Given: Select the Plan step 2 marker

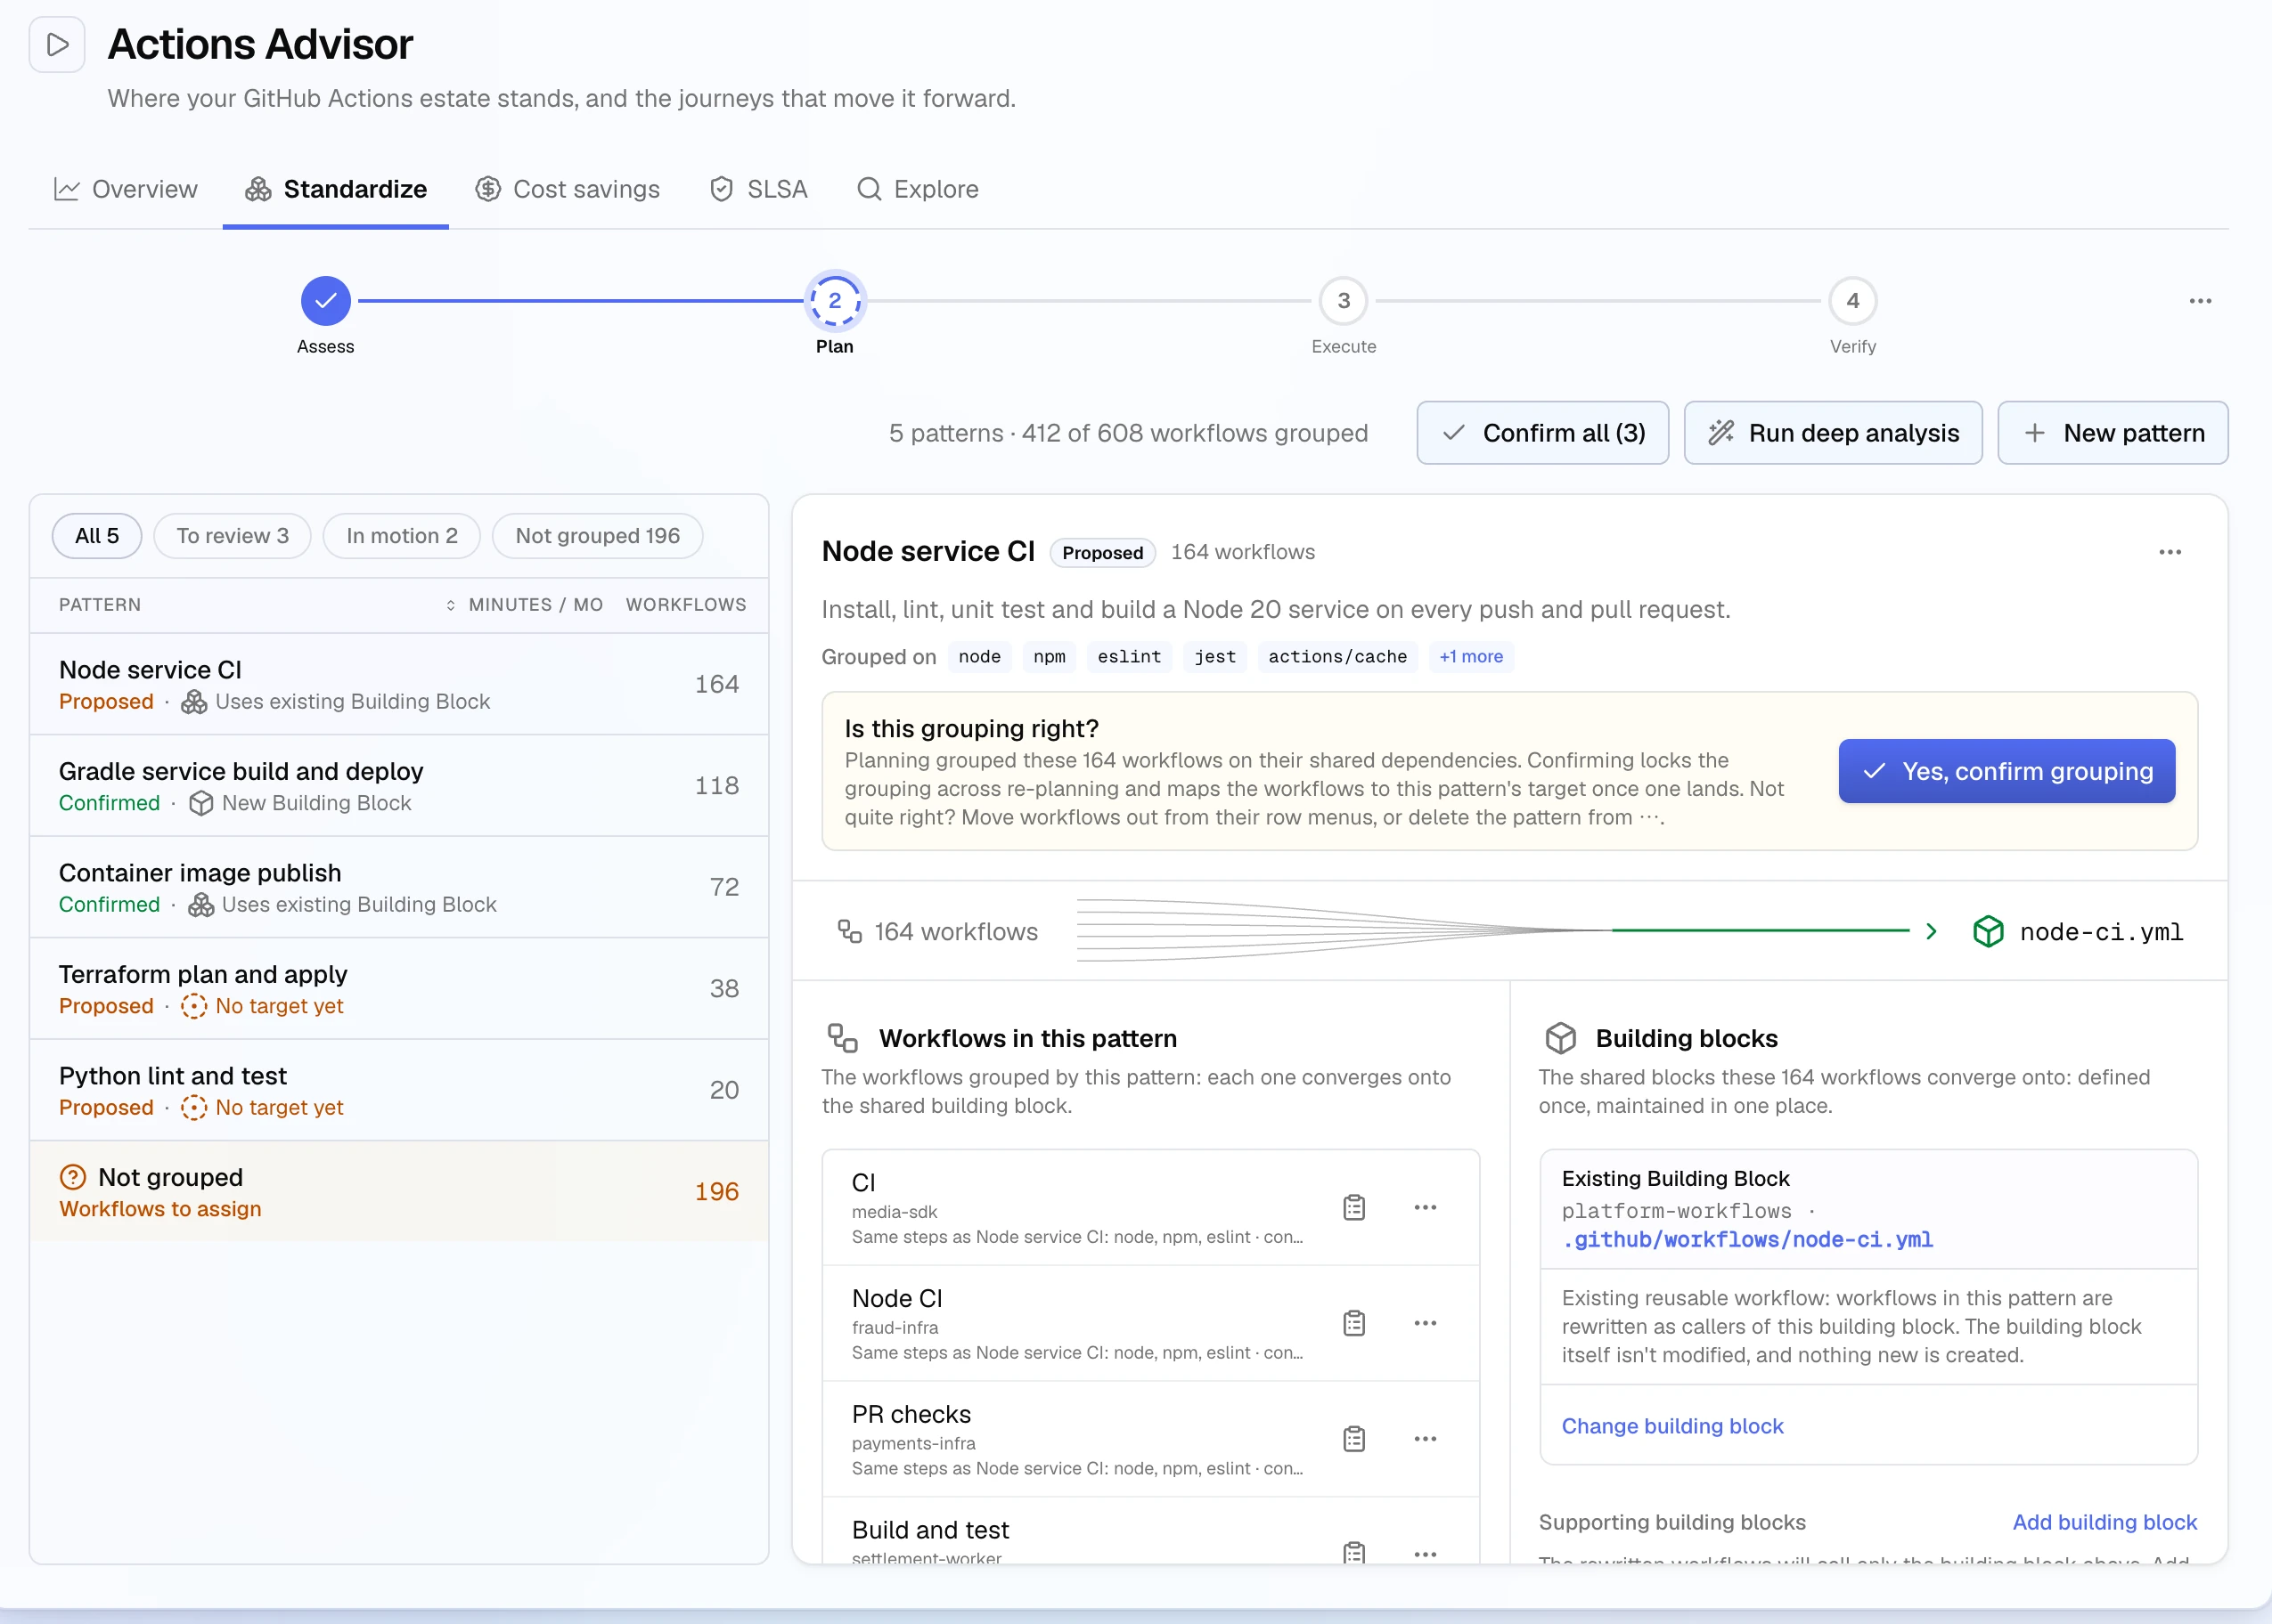Looking at the screenshot, I should tap(834, 301).
